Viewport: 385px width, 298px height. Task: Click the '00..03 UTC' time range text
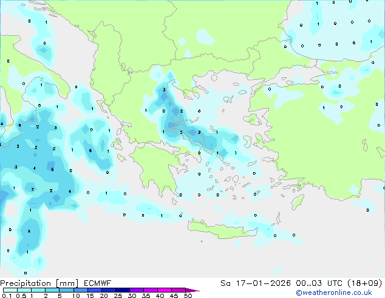pos(319,283)
